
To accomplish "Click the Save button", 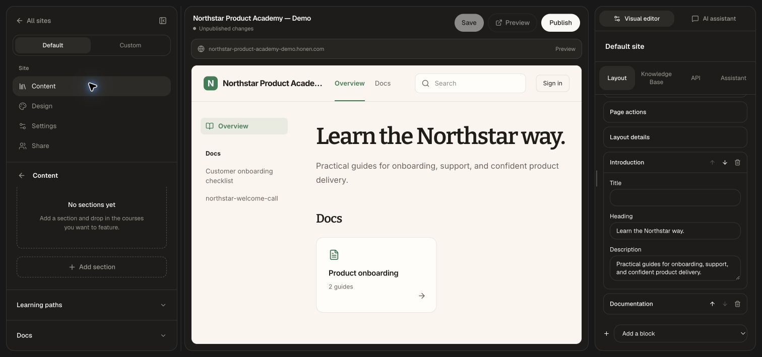I will click(469, 23).
